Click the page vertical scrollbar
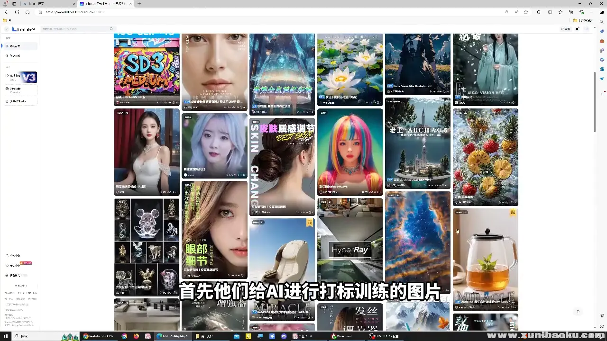Screen dimensions: 607x341 (595, 102)
